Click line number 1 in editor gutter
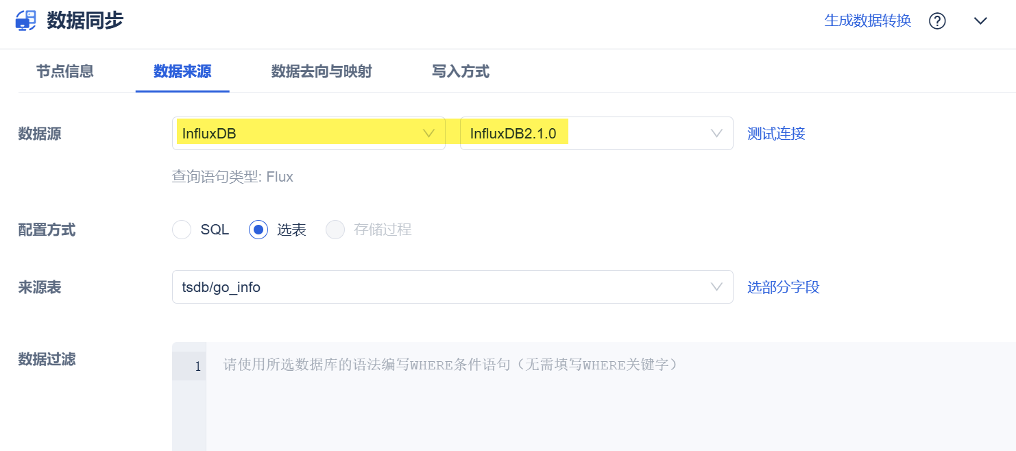 pyautogui.click(x=197, y=367)
